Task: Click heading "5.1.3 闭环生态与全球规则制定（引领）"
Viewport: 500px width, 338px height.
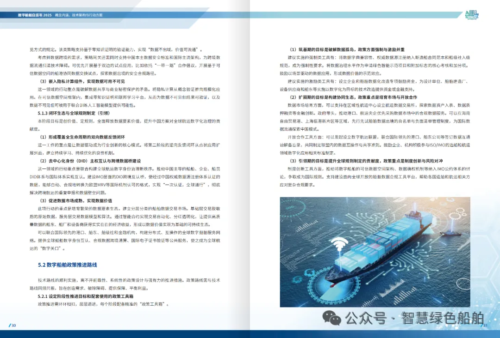Action: [74, 113]
